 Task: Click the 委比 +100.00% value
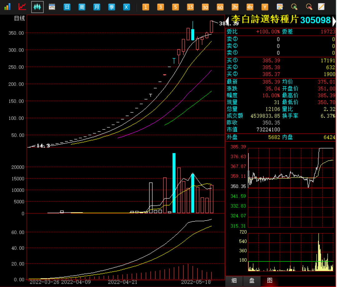268,32
